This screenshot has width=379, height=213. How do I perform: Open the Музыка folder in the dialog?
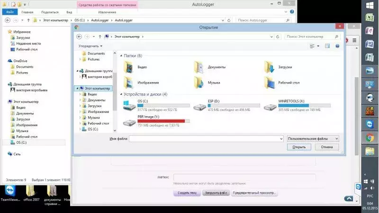click(207, 83)
